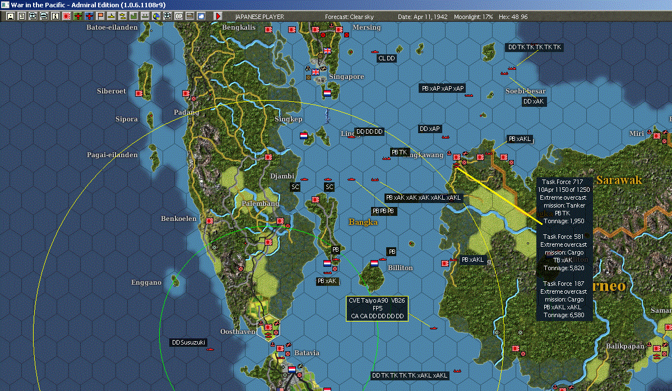Select the Japanese base icon at Balikpapan
This screenshot has width=672, height=391.
656,348
